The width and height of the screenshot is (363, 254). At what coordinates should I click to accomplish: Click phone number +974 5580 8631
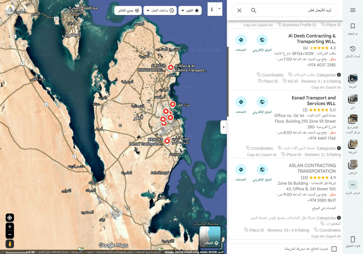click(x=322, y=200)
